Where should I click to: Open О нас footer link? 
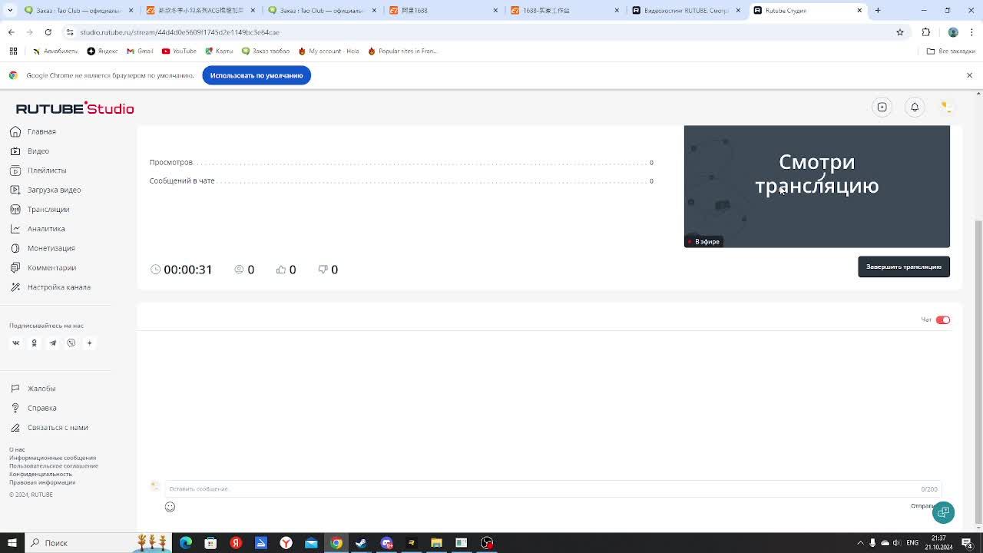(x=17, y=449)
